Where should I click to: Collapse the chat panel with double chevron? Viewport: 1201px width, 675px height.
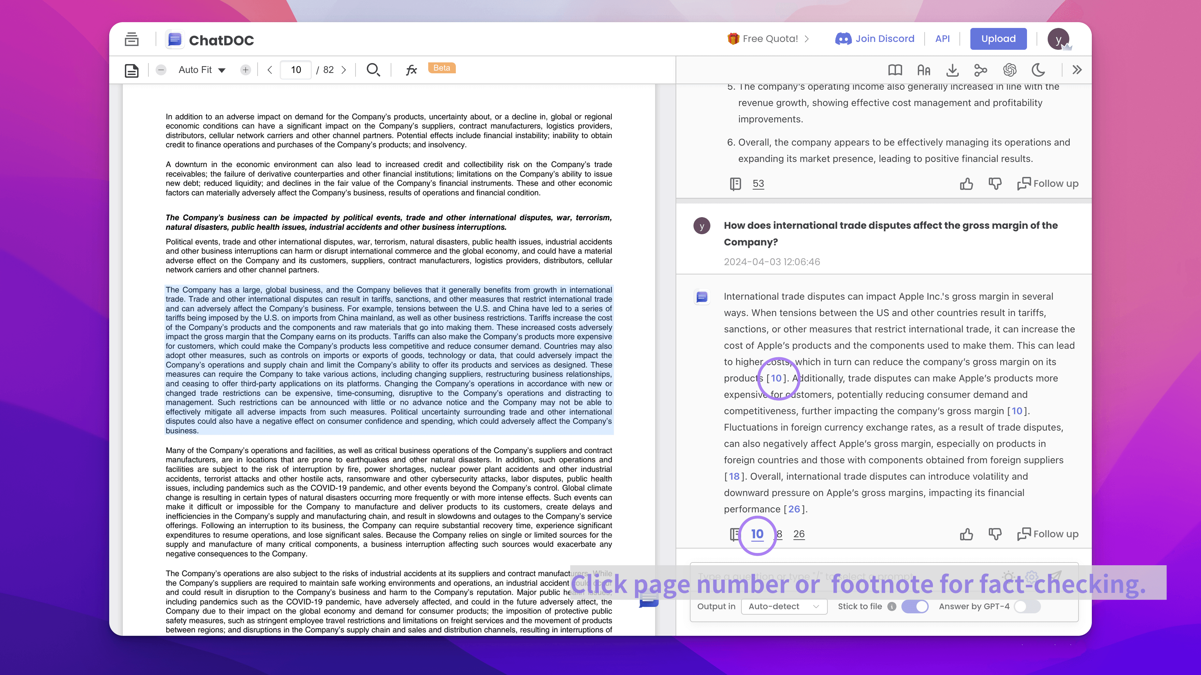pos(1077,70)
